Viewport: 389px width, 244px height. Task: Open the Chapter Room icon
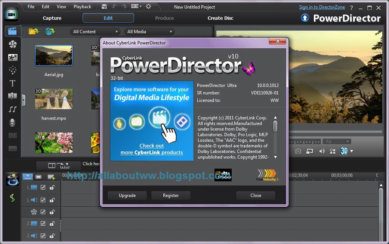[x=12, y=135]
